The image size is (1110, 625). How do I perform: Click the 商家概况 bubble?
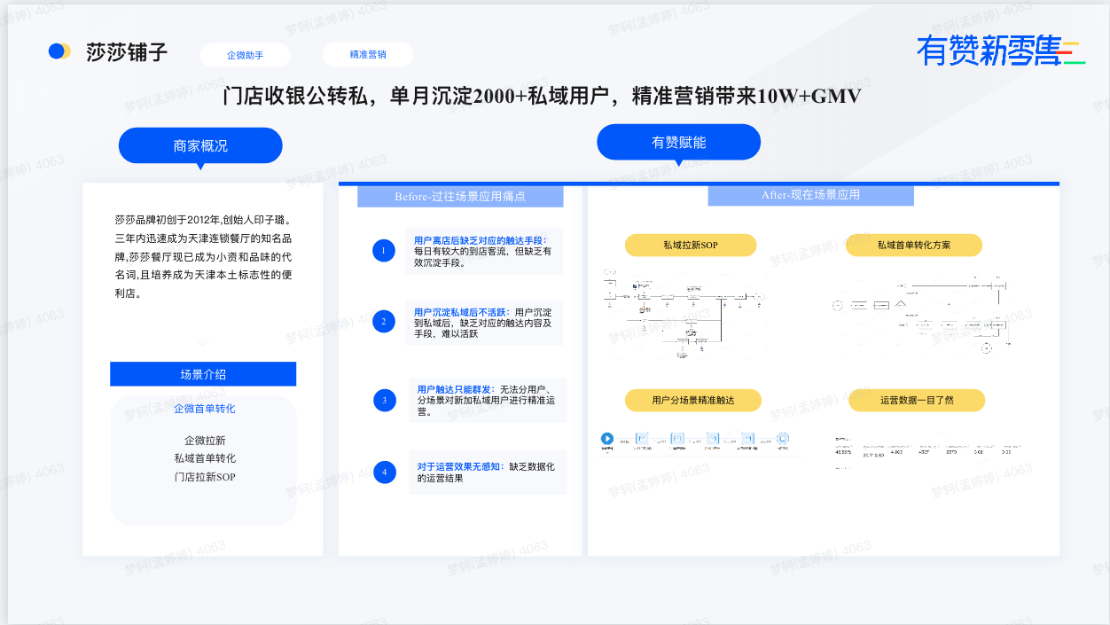tap(200, 146)
